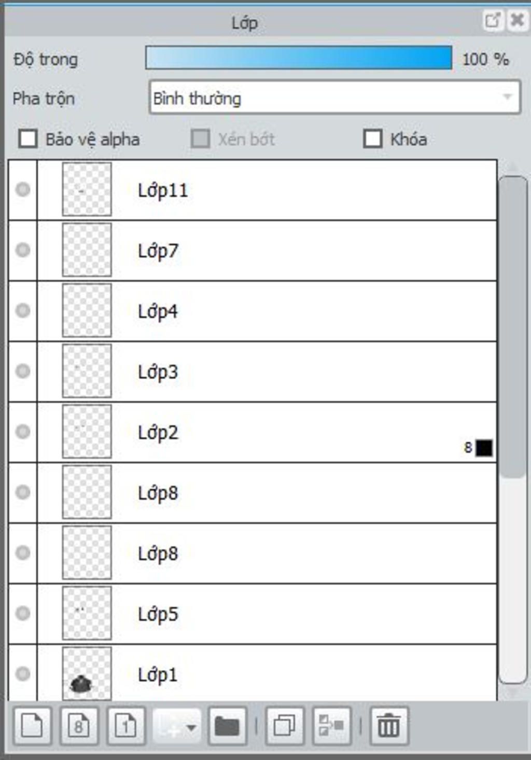Expand the add special layer dropdown
Screen dimensions: 531x760
coord(177,725)
